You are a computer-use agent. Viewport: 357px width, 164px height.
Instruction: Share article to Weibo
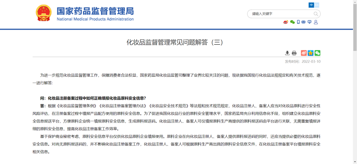[304, 53]
